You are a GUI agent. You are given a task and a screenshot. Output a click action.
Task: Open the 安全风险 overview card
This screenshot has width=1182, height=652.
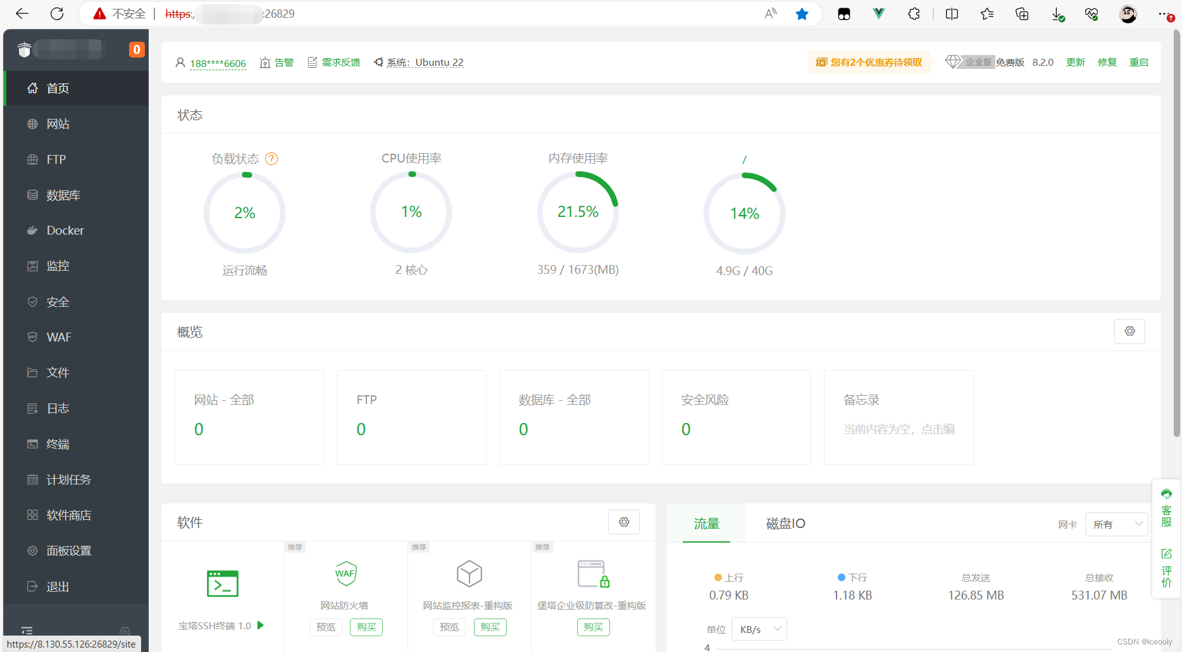click(x=737, y=417)
